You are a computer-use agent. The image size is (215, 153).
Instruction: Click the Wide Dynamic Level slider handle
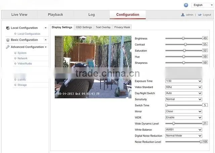coord(174,124)
